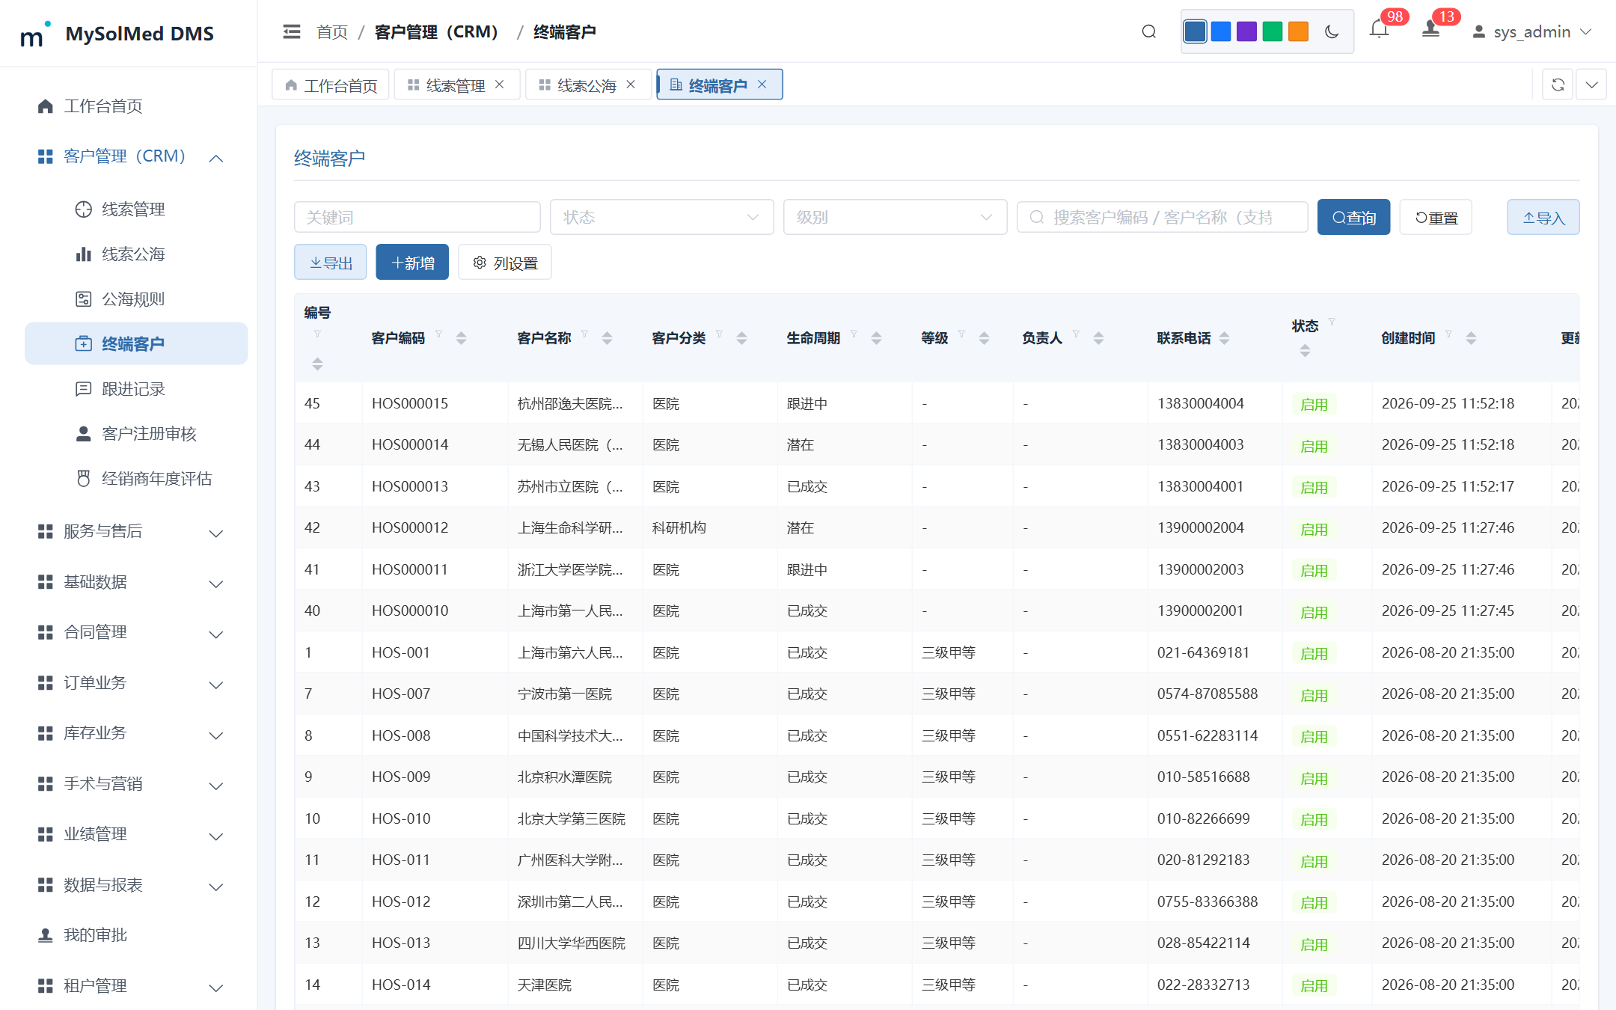Sort by 状态 column arrows

pyautogui.click(x=1305, y=350)
